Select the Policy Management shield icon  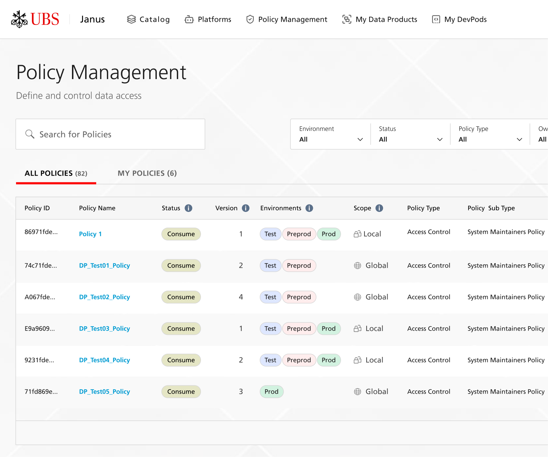(250, 19)
